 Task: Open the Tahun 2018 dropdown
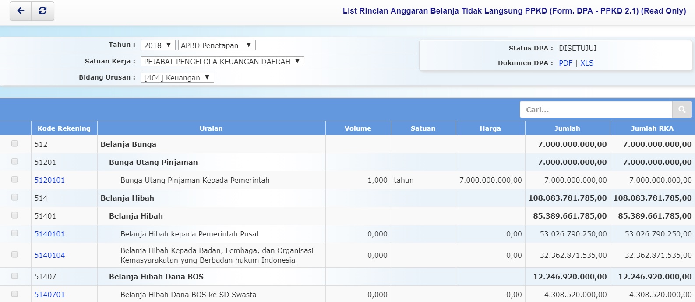click(158, 45)
